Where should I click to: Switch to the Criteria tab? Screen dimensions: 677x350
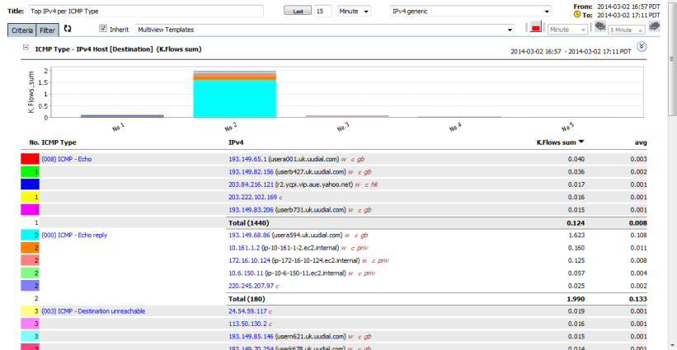(x=21, y=30)
